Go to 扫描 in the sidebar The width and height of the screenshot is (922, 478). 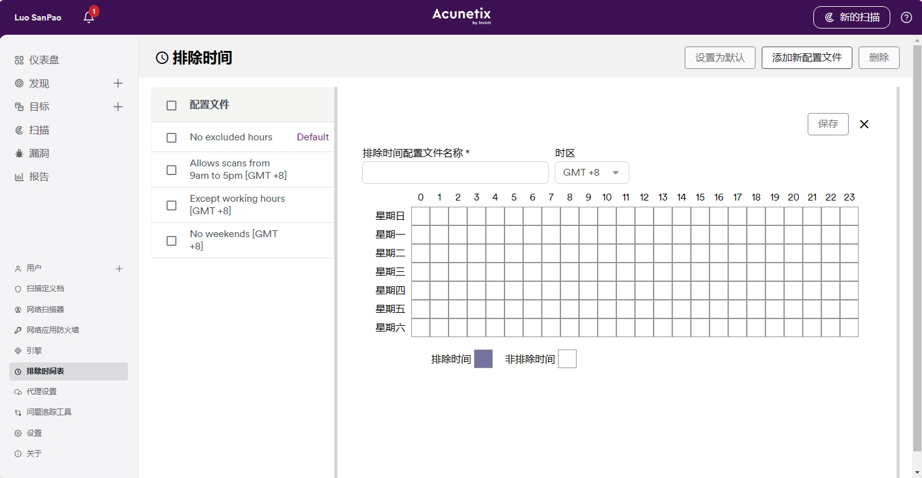tap(39, 130)
